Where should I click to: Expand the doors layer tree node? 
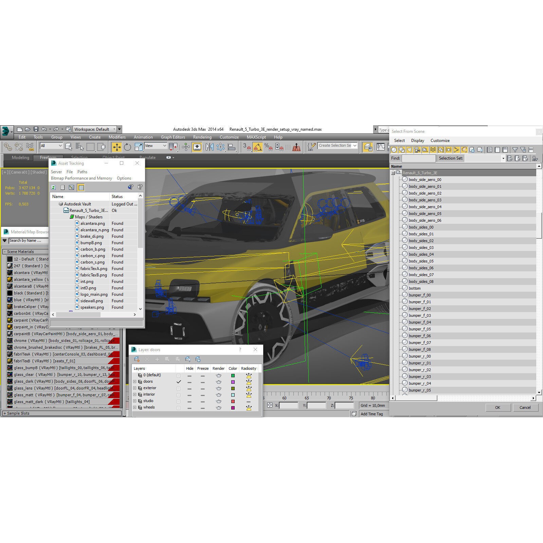[x=135, y=382]
